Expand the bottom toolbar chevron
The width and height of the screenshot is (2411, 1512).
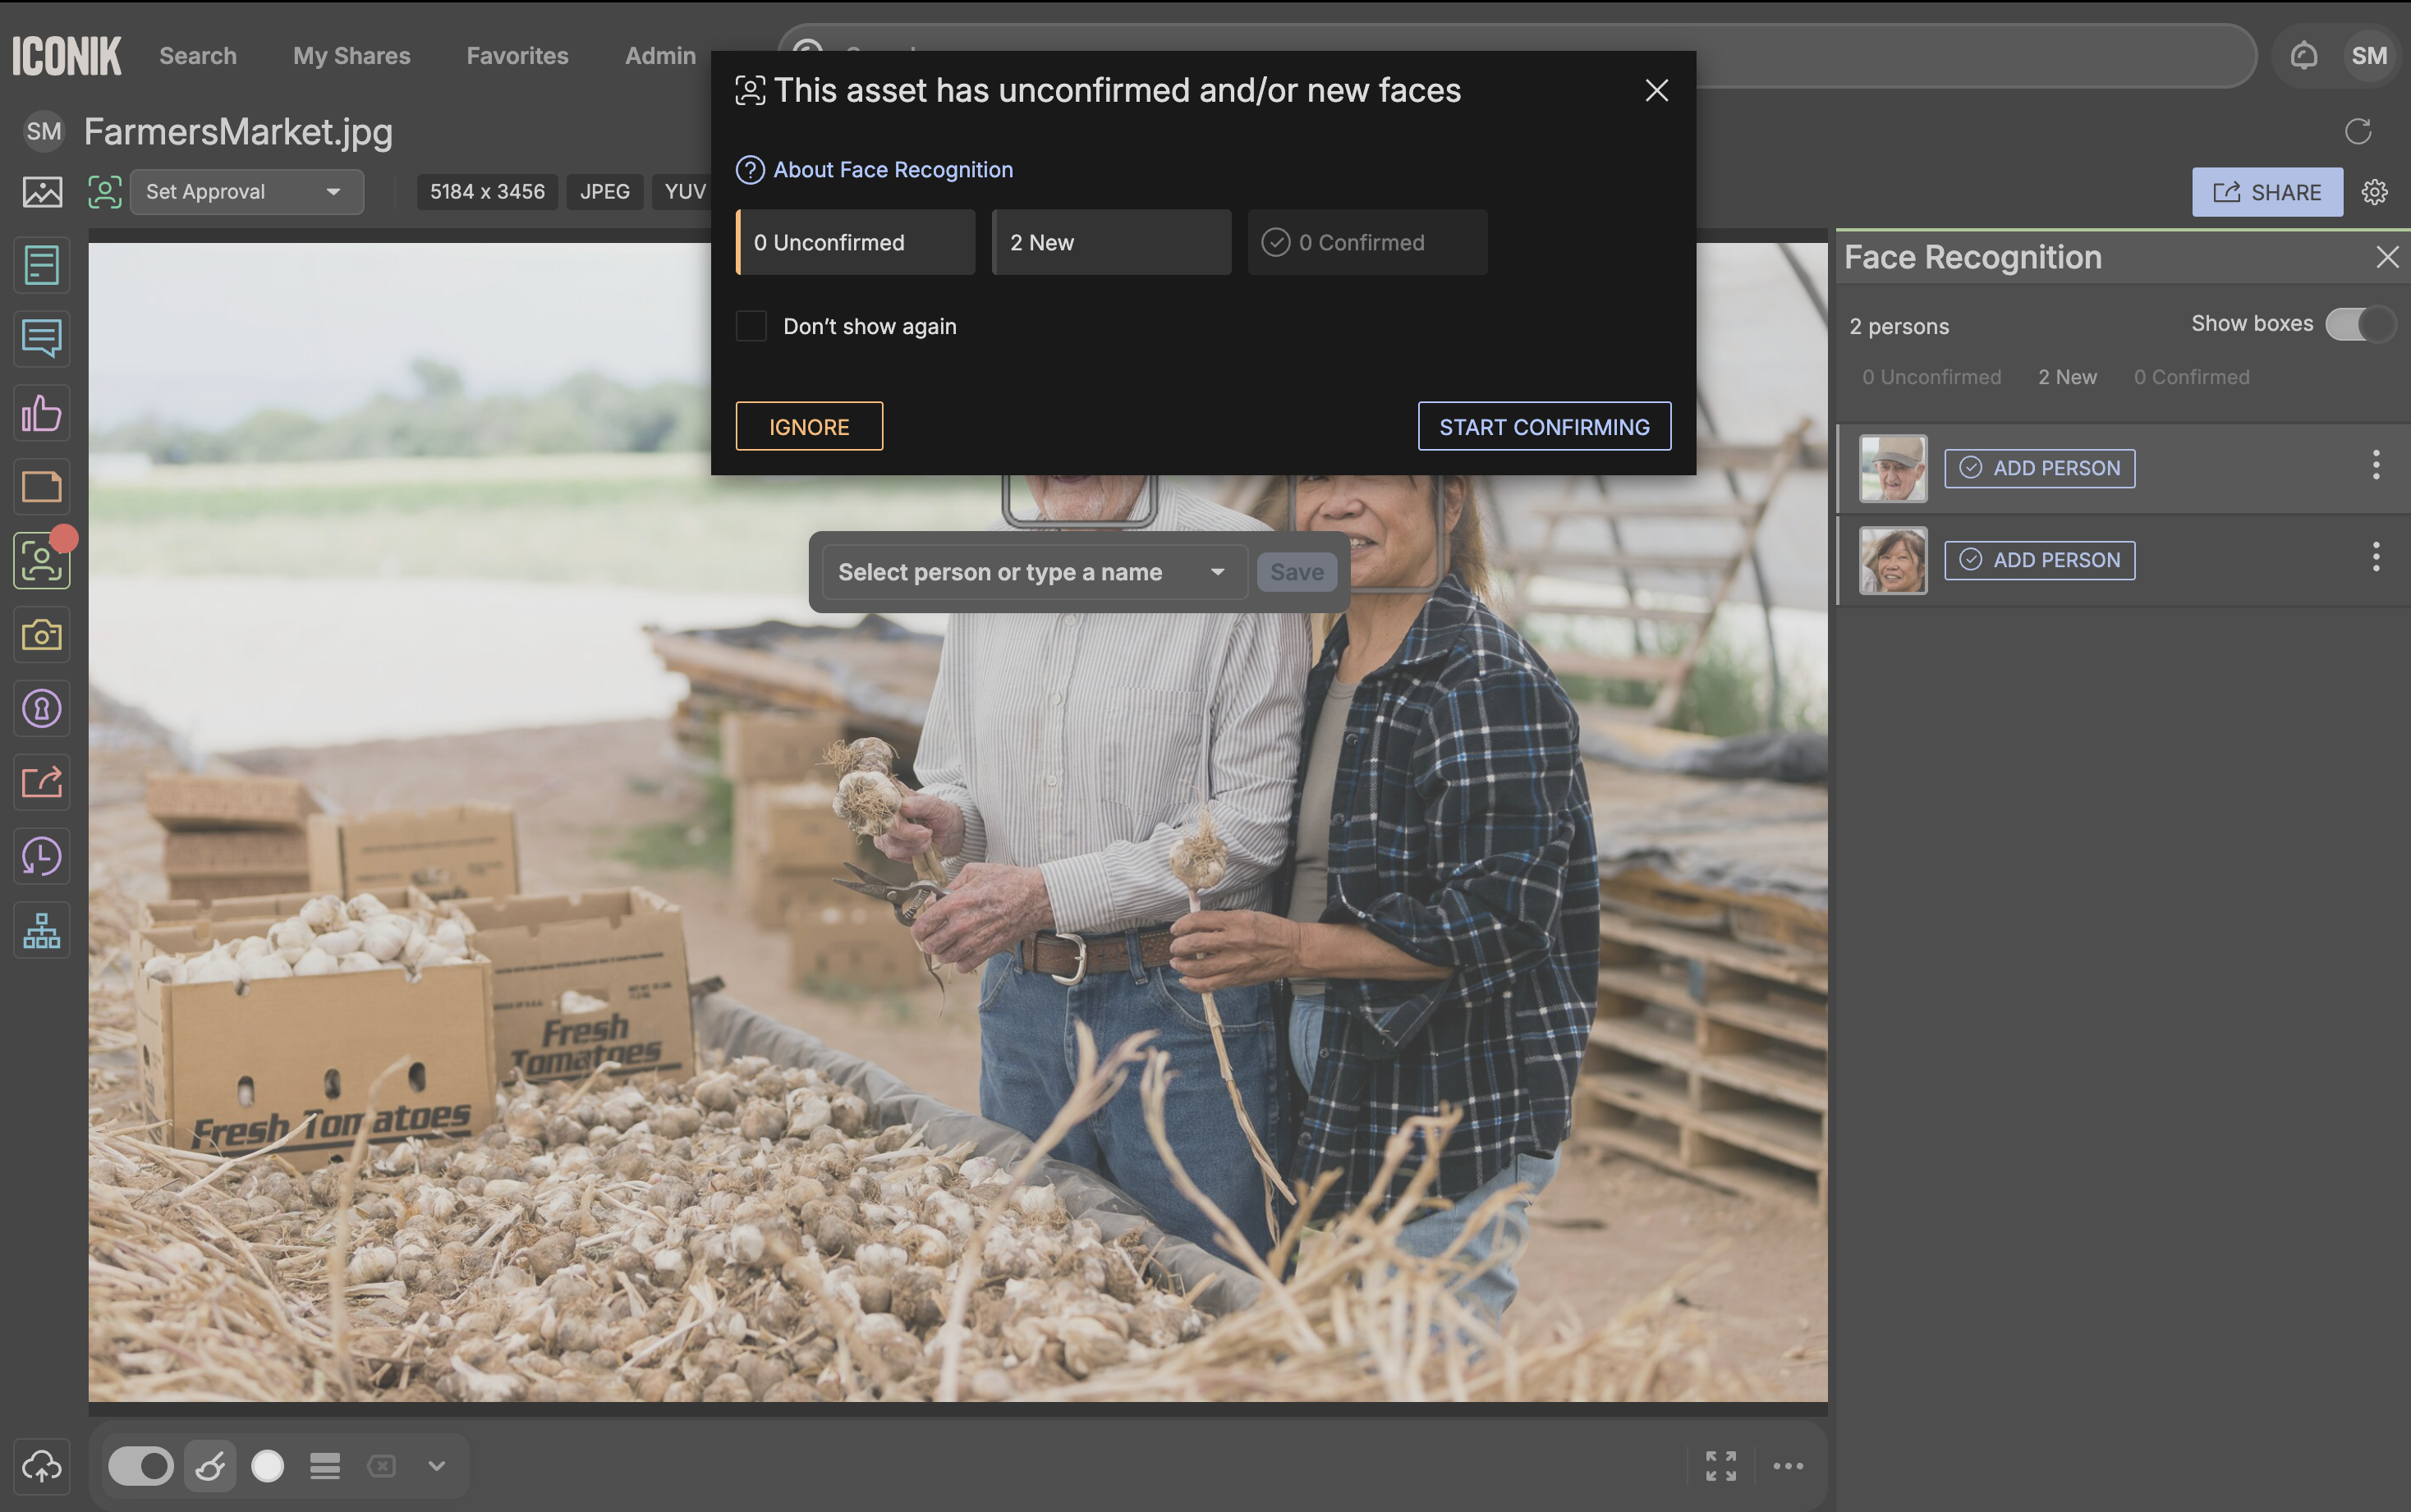click(x=436, y=1466)
